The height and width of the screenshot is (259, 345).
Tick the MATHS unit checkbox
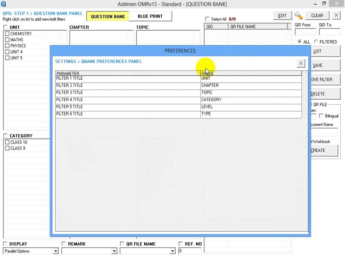[7, 40]
